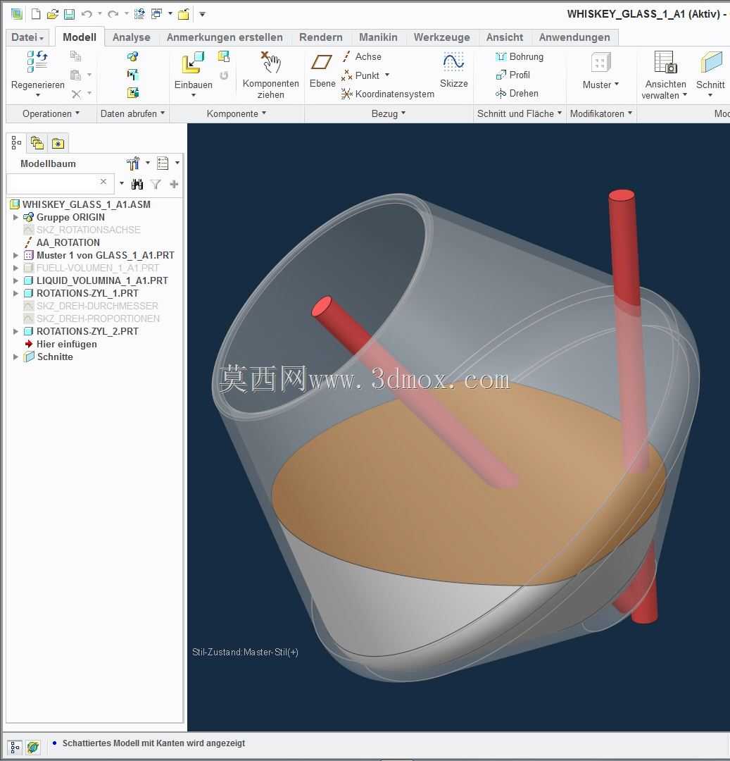Toggle the browser display icon in status bar
The image size is (730, 761).
33,747
